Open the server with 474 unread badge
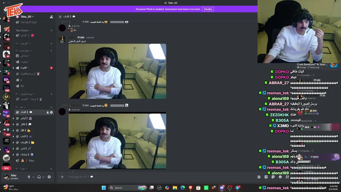This screenshot has height=192, width=341. [x=6, y=123]
